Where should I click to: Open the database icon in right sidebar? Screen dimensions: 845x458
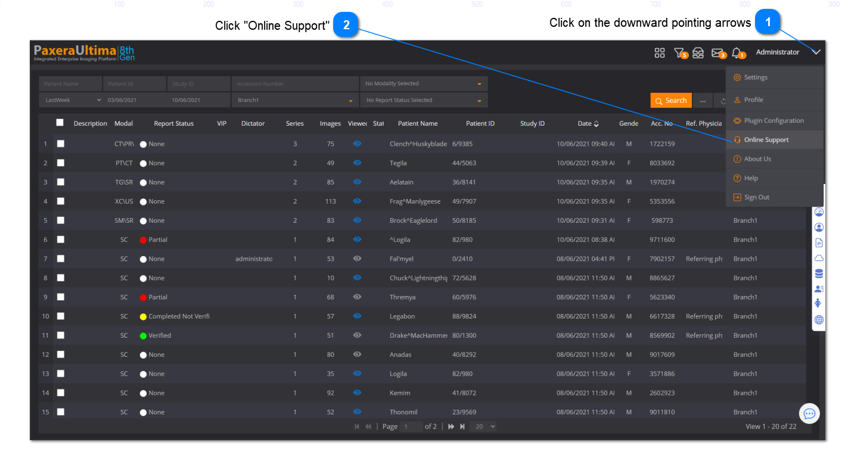click(x=819, y=273)
